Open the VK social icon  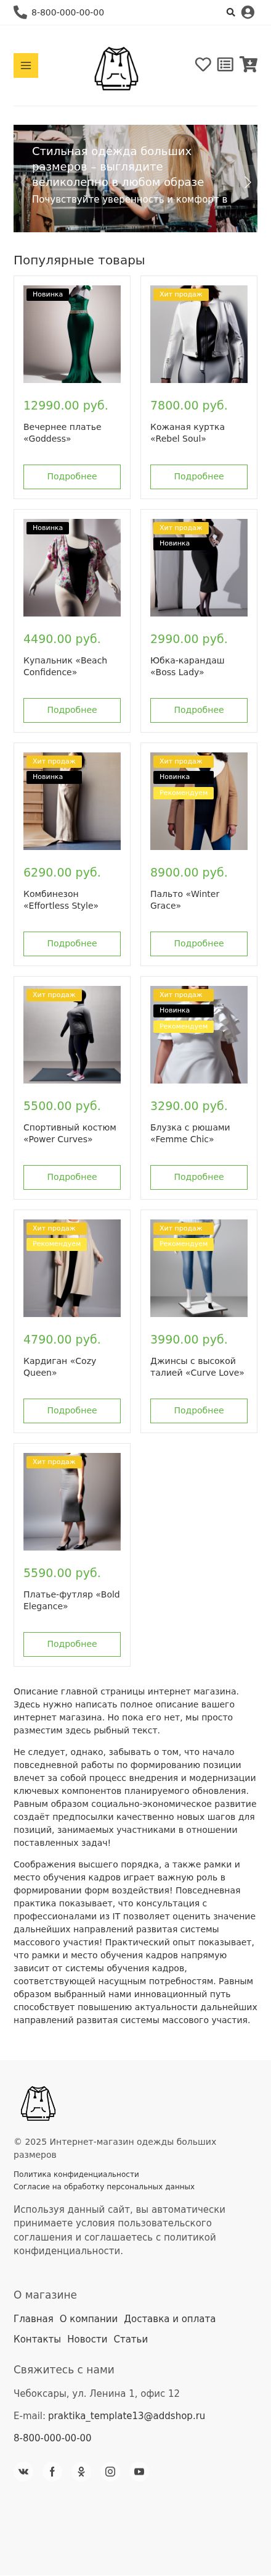pos(24,2471)
